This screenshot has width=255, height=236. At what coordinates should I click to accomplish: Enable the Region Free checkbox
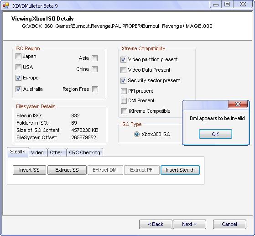pyautogui.click(x=95, y=89)
